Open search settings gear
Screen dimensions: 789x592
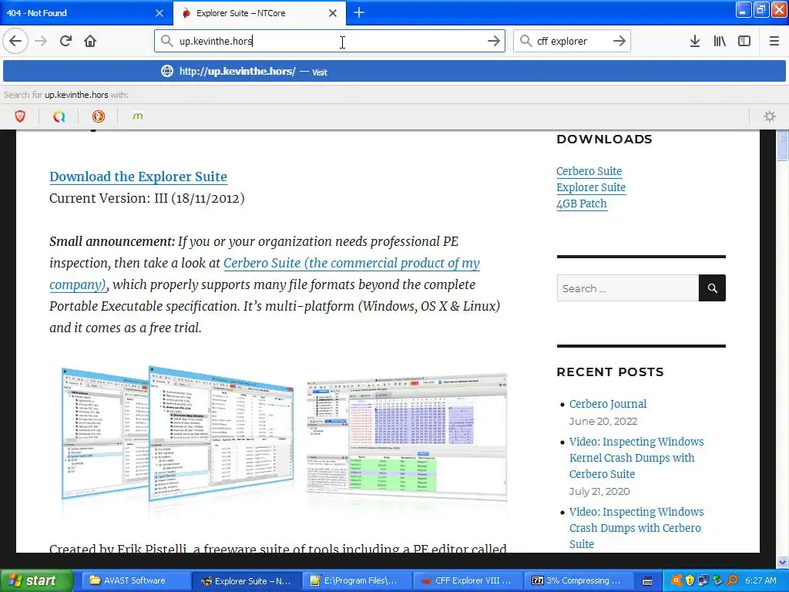(x=770, y=116)
